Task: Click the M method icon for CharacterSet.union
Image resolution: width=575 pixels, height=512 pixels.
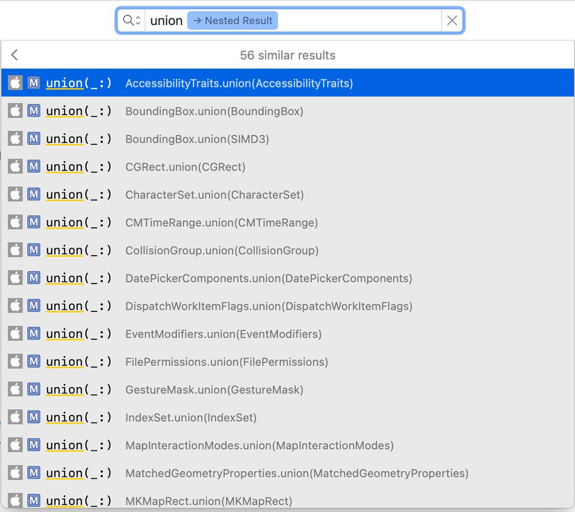Action: click(33, 194)
